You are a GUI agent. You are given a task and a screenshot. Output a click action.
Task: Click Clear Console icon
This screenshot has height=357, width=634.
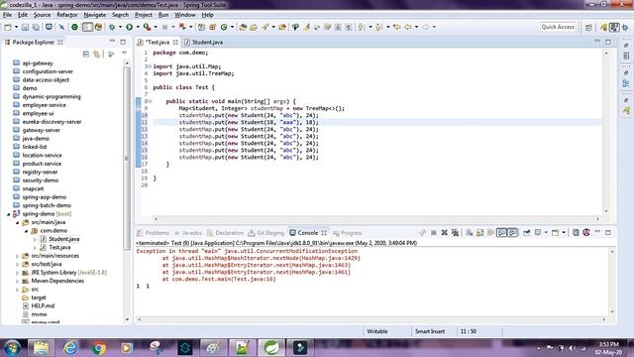[470, 233]
